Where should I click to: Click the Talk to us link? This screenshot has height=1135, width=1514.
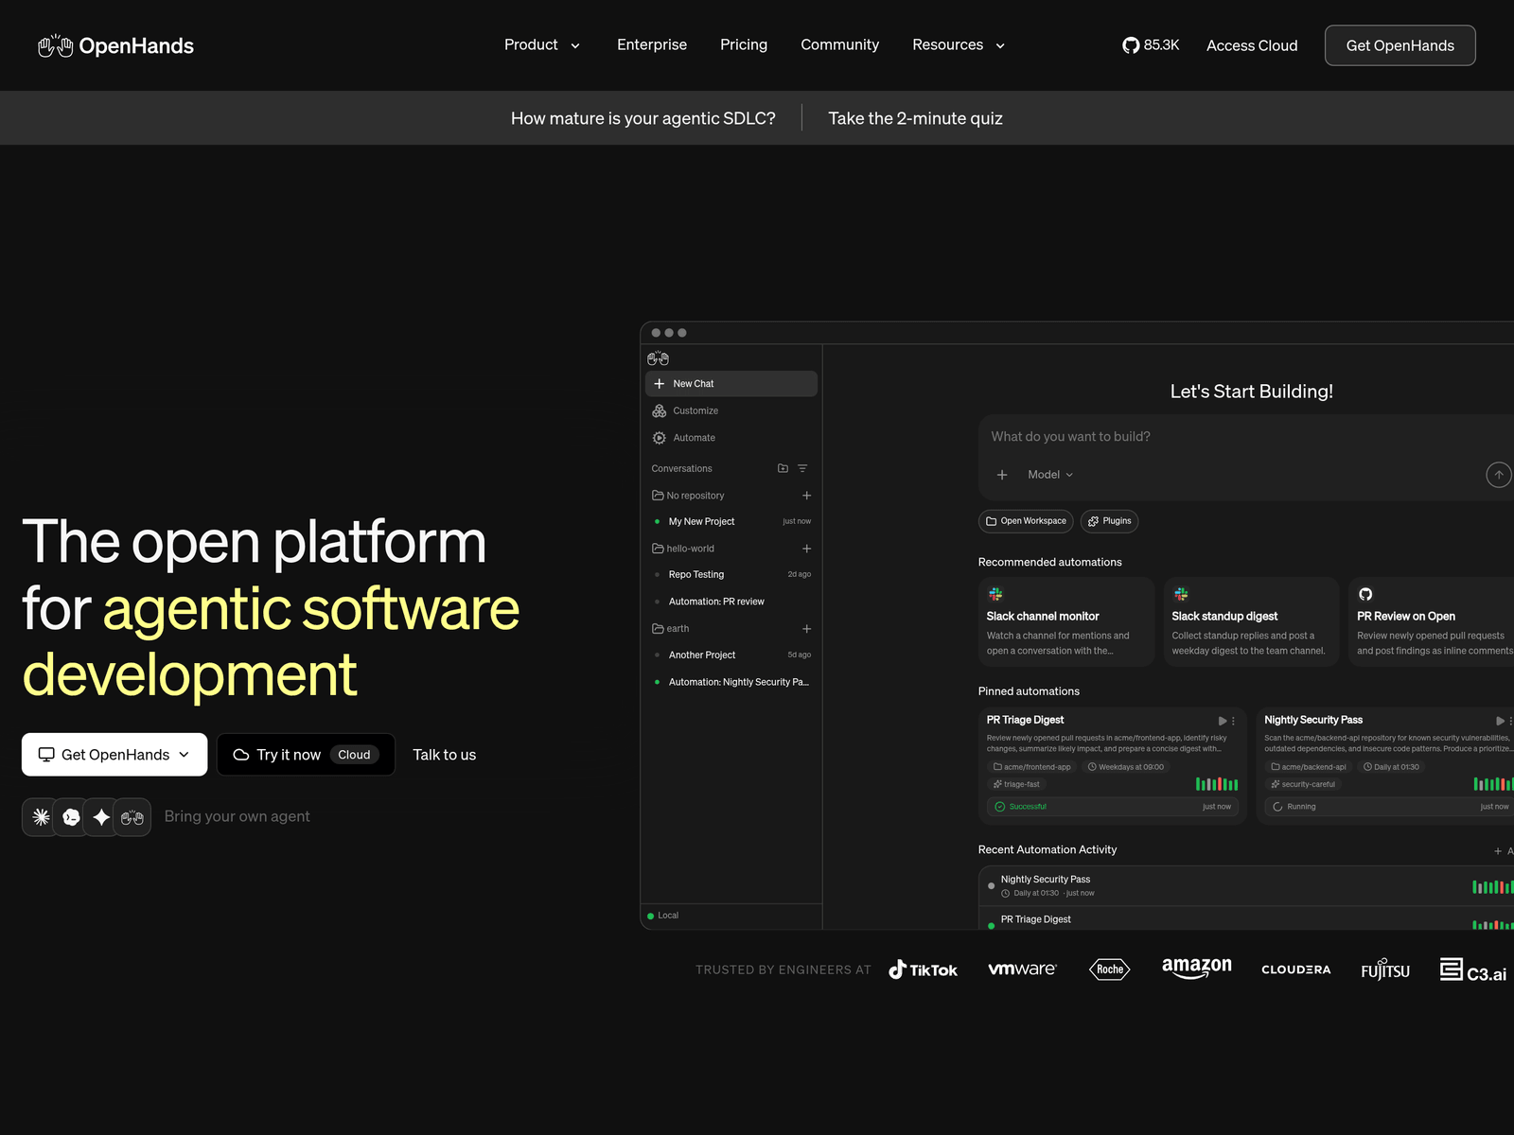pyautogui.click(x=445, y=755)
